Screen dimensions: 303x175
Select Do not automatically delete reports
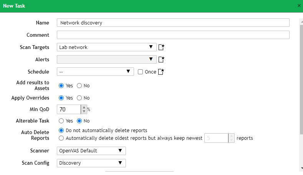(61, 131)
